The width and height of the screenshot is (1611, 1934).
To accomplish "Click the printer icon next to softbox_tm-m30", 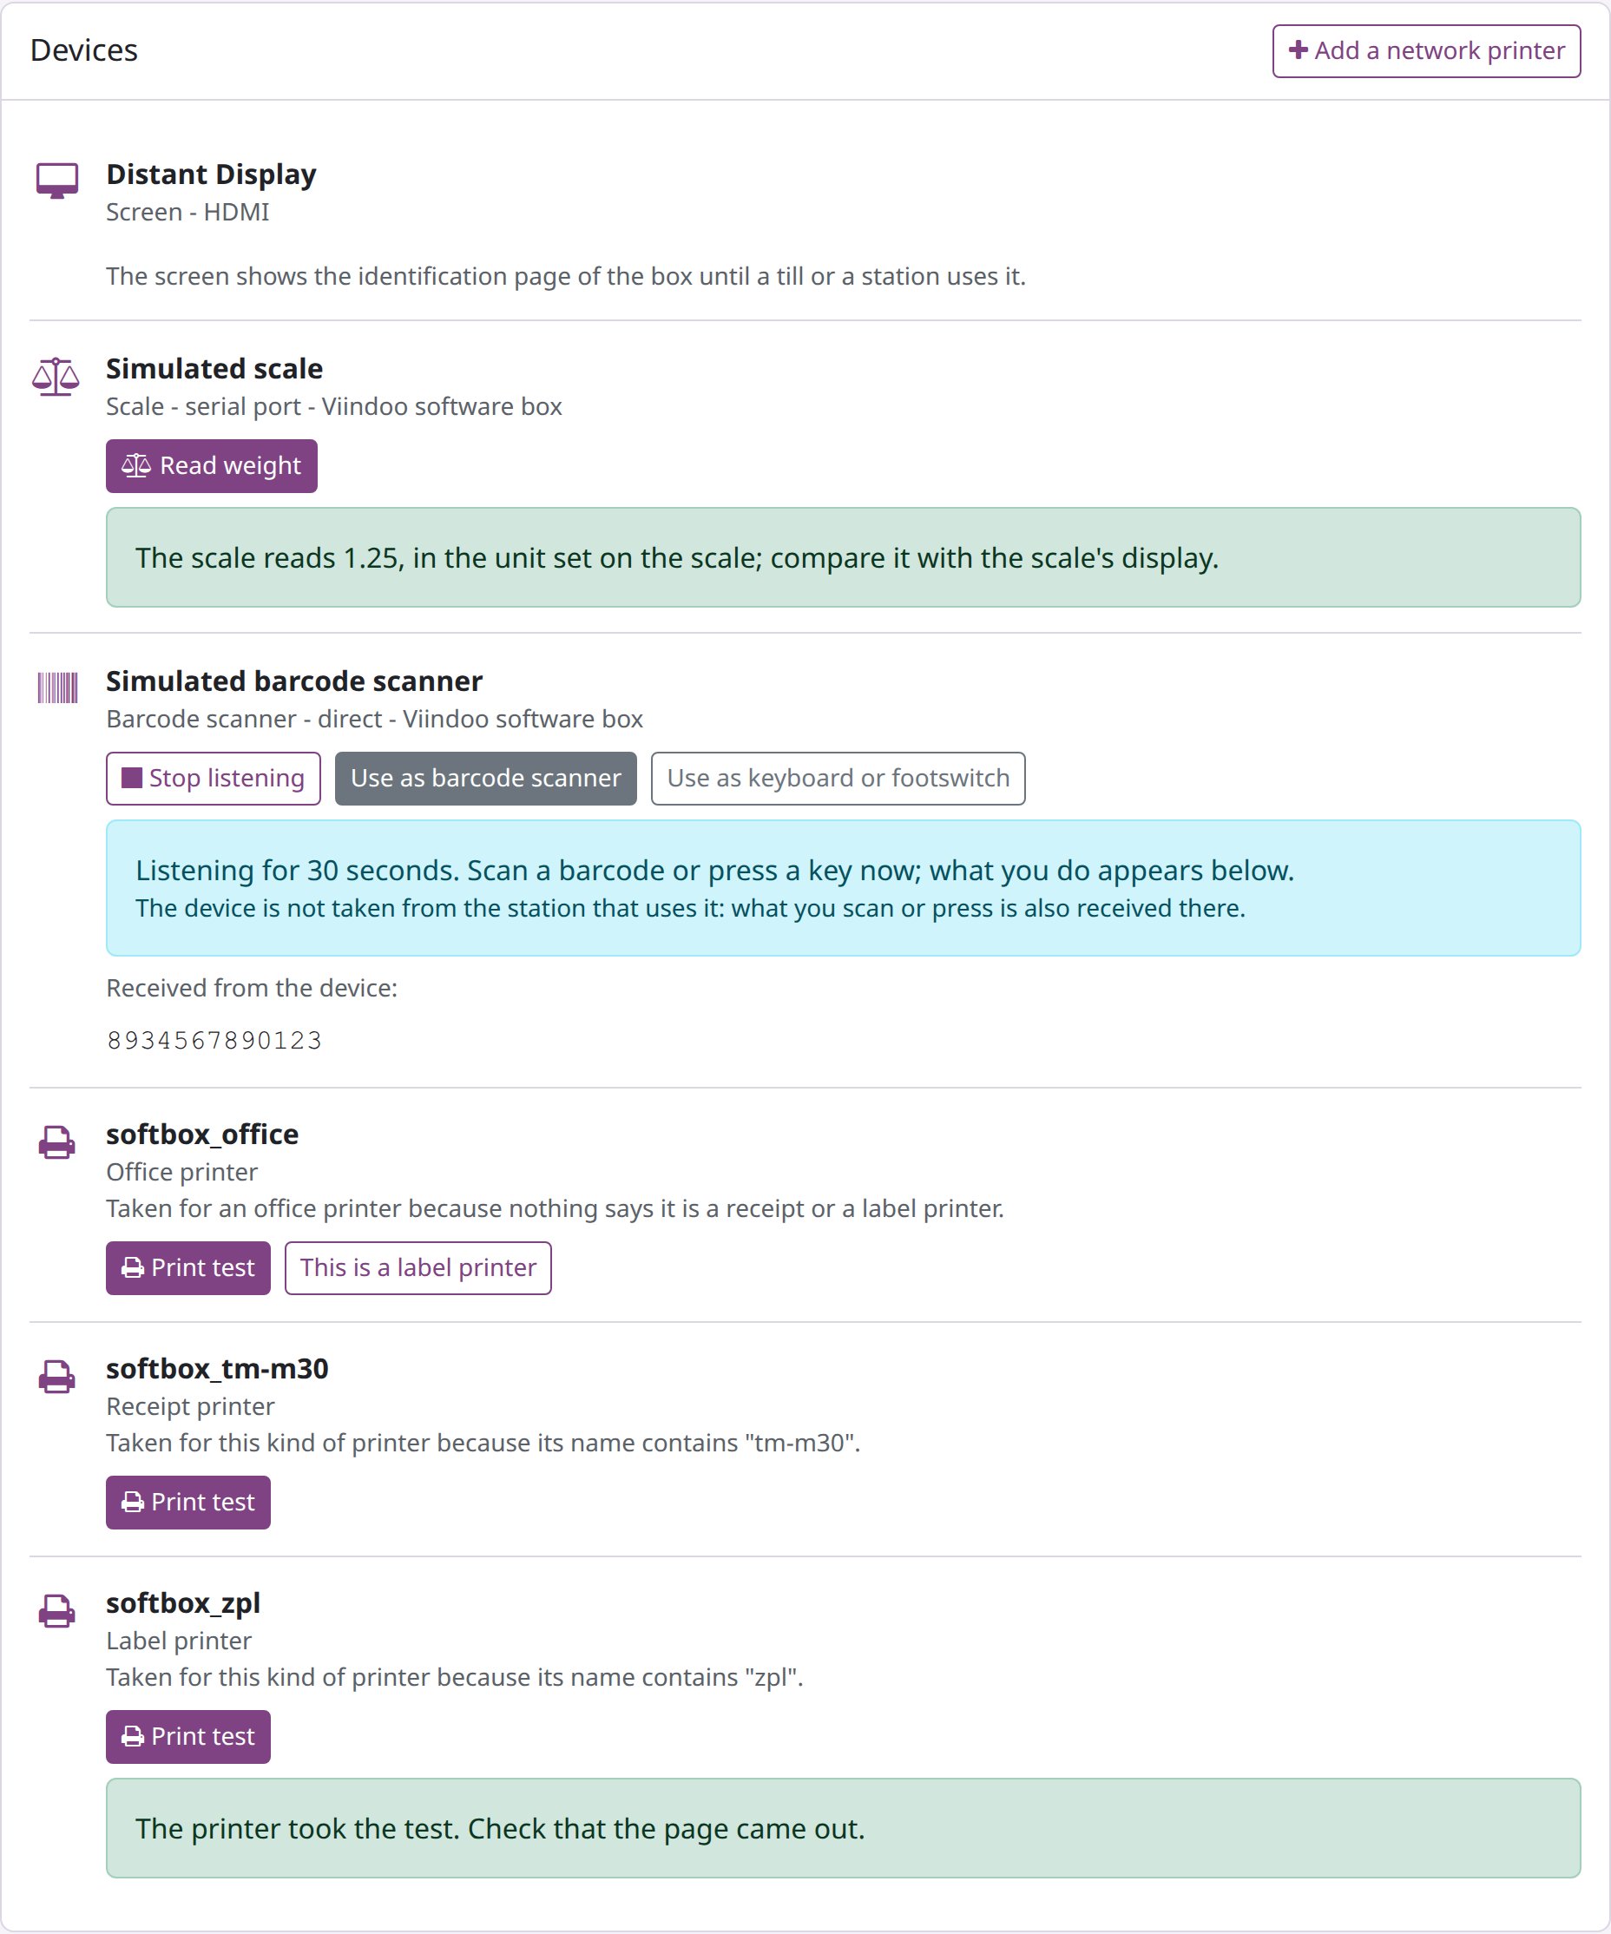I will pyautogui.click(x=57, y=1377).
